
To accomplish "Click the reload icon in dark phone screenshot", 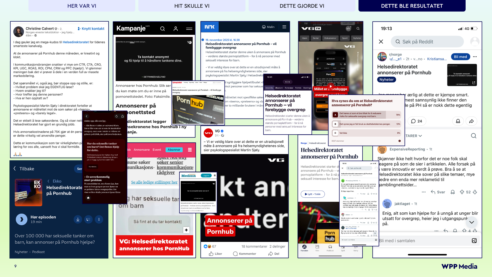I will (117, 116).
